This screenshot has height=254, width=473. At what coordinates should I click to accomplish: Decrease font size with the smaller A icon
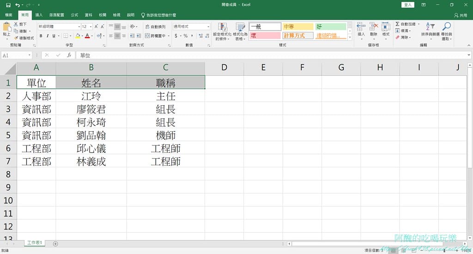[x=103, y=26]
